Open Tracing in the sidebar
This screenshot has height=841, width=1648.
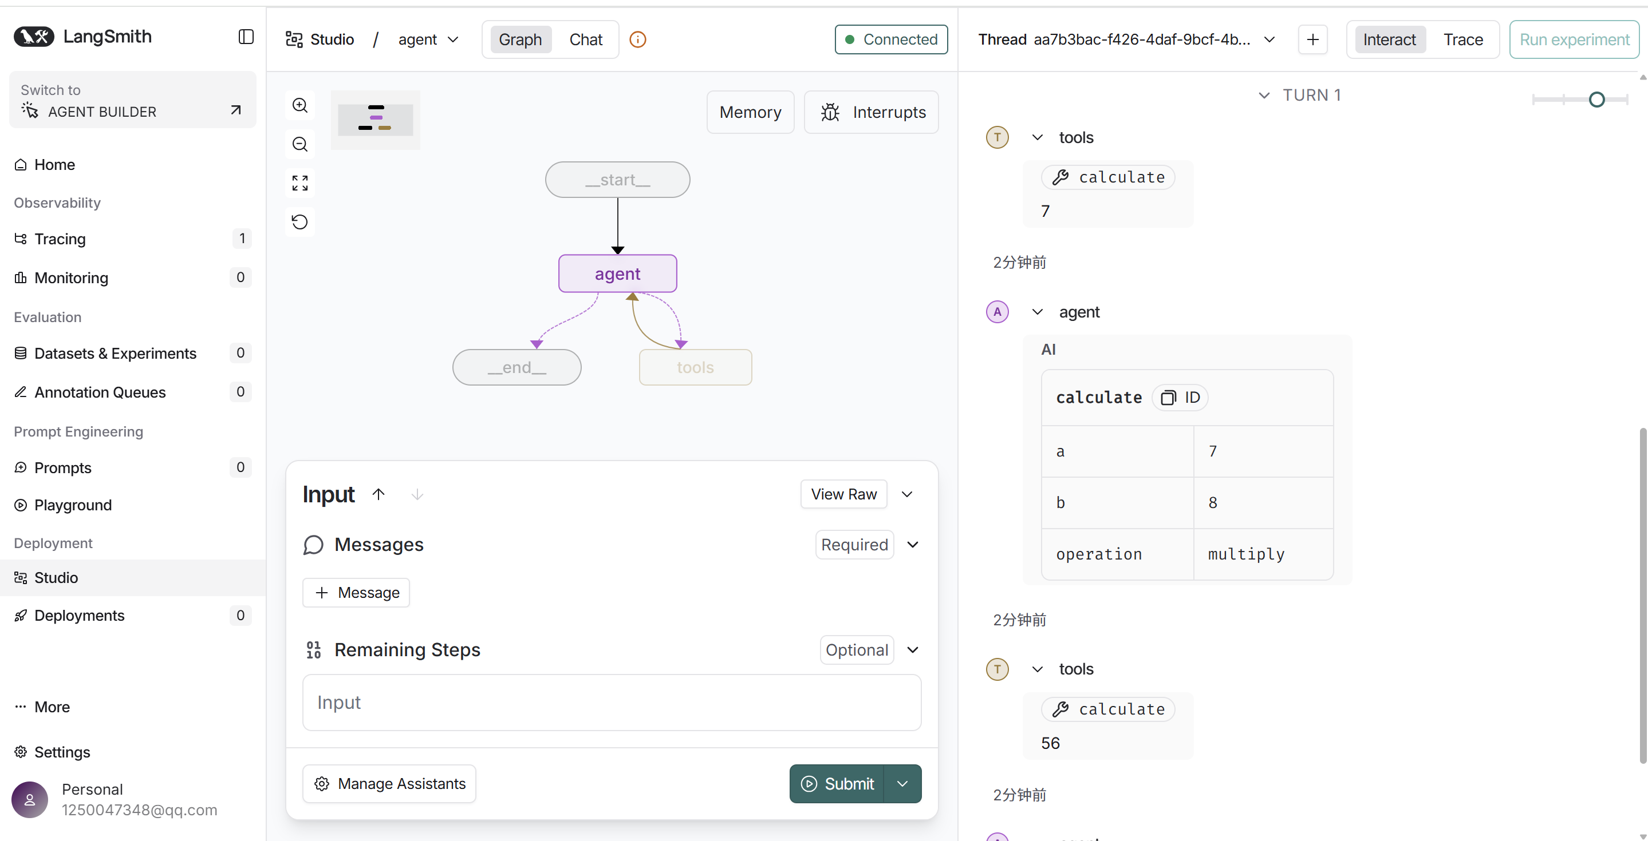tap(60, 239)
